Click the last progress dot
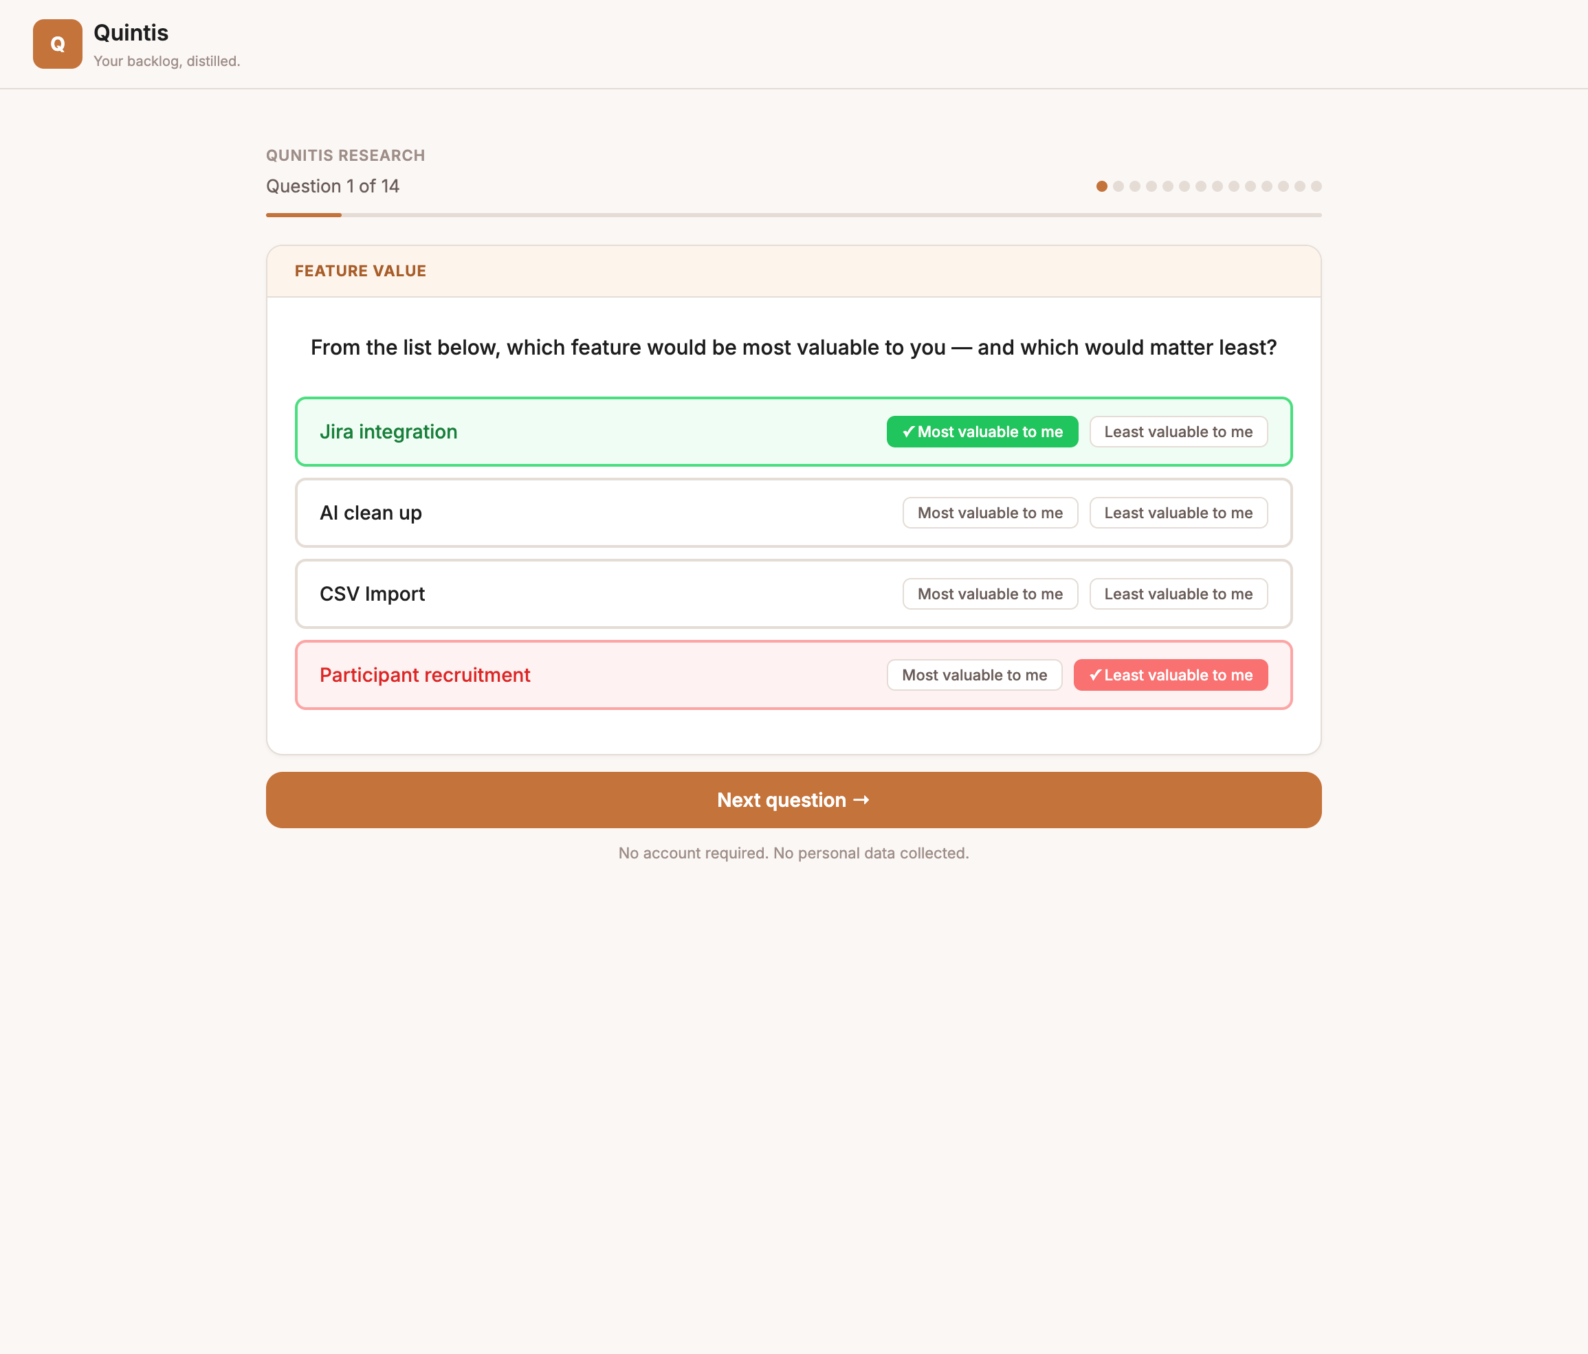 pyautogui.click(x=1316, y=186)
